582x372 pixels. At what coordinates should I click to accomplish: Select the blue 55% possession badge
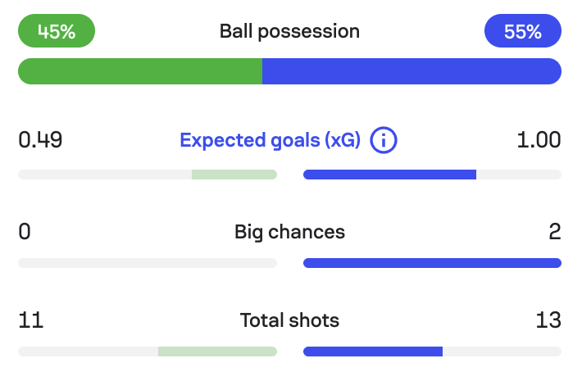523,31
